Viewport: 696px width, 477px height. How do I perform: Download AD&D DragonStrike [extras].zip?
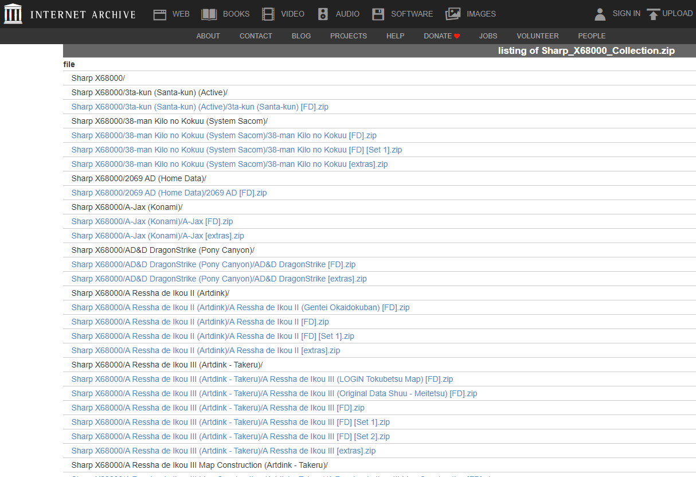(x=219, y=279)
